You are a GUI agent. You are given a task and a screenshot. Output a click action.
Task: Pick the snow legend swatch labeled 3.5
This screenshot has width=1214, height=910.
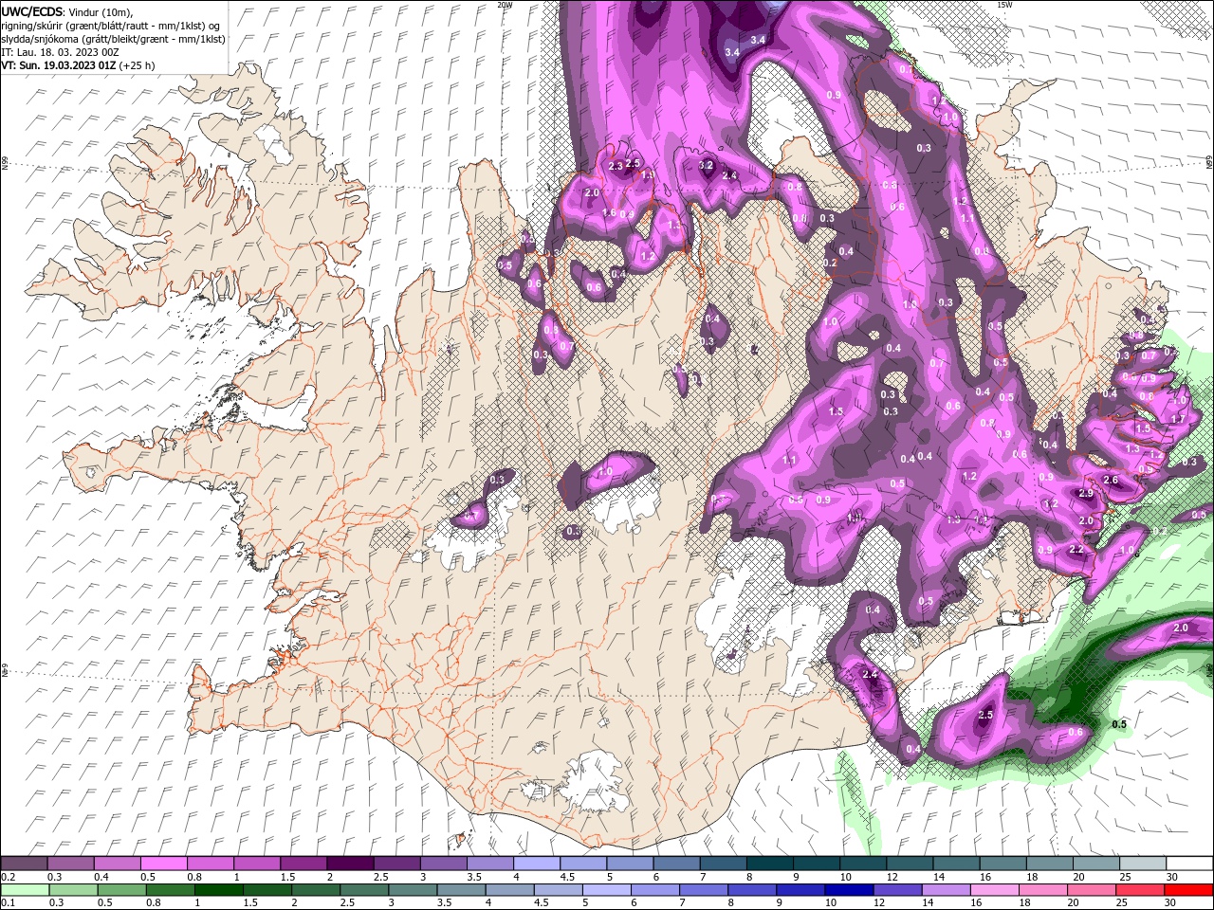pyautogui.click(x=489, y=864)
